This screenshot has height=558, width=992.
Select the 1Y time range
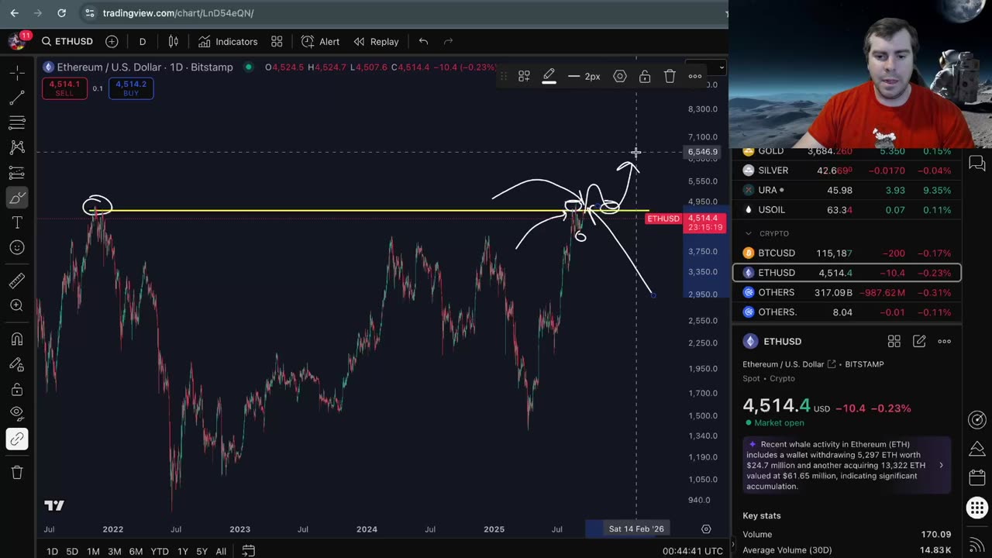click(183, 551)
